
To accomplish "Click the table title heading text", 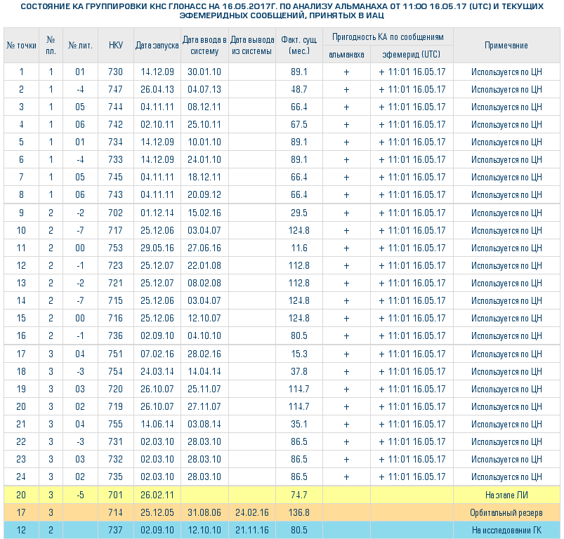I will (x=282, y=11).
